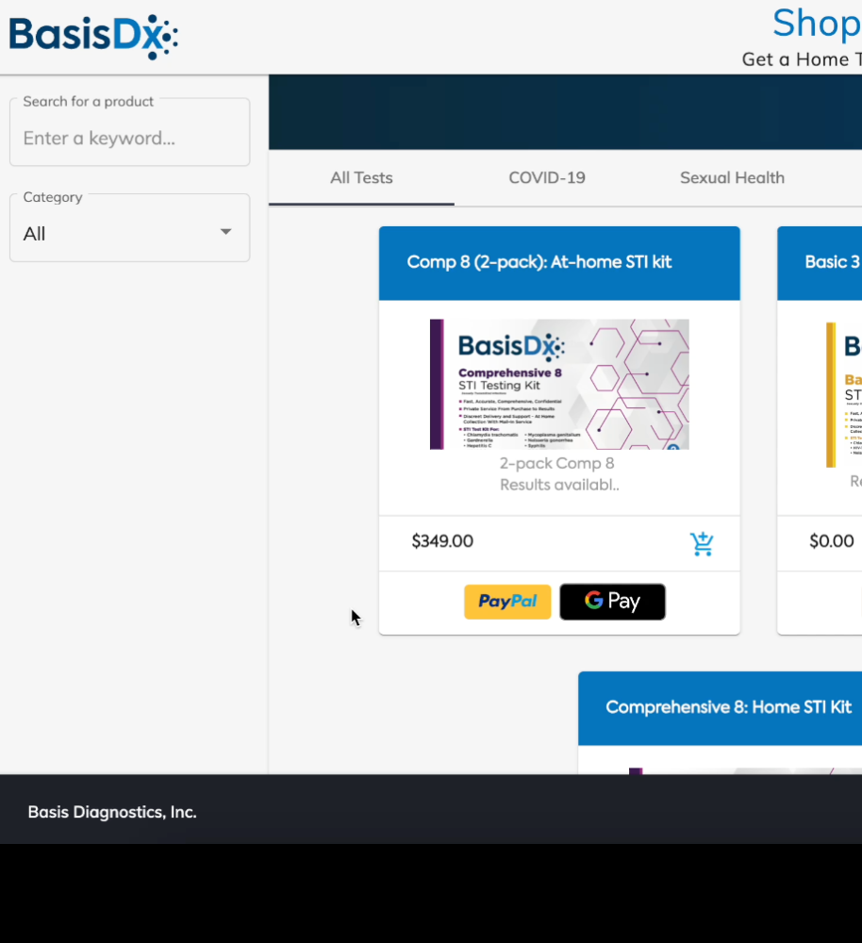Pay with the PayPal button
Screen dimensions: 862x943
pyautogui.click(x=507, y=602)
